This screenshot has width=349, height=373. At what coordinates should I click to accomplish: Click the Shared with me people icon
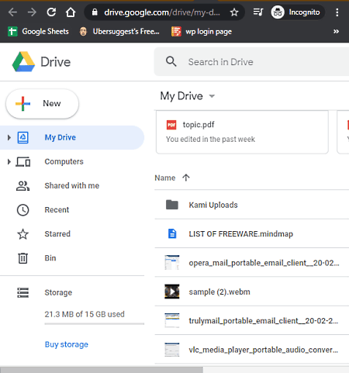coord(22,185)
